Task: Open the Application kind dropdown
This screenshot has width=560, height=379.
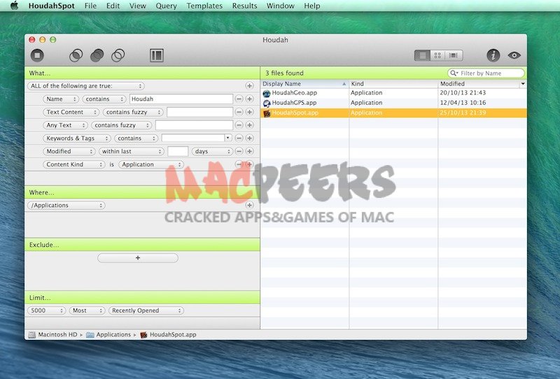Action: point(151,164)
